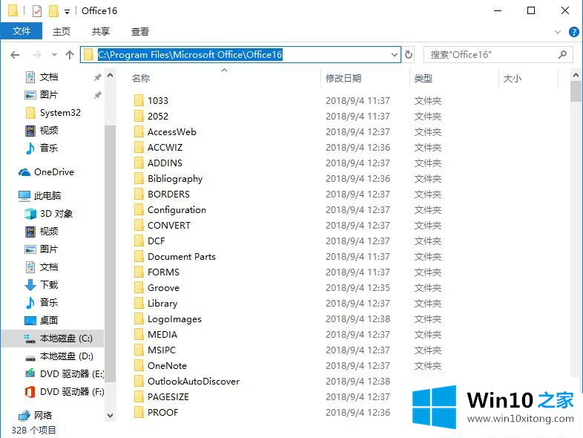Refresh the Office16 folder view

click(x=408, y=55)
